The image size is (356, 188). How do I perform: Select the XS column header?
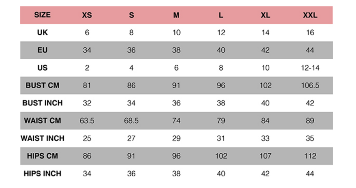point(87,15)
